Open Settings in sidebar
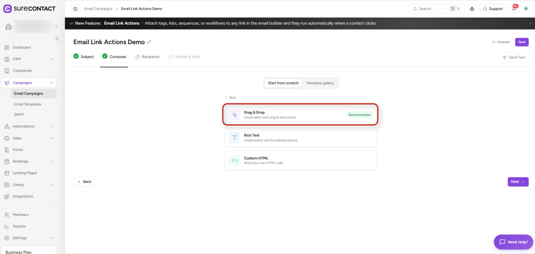 point(29,238)
